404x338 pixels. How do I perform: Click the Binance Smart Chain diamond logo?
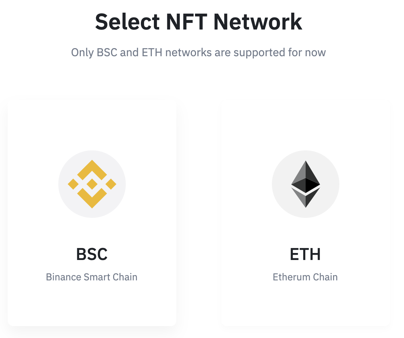[x=92, y=183]
